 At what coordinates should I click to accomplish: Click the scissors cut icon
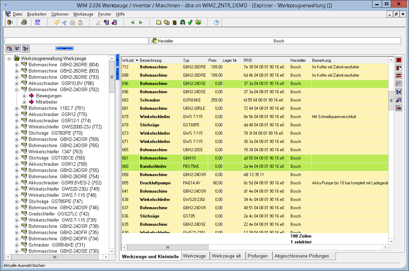64,22
